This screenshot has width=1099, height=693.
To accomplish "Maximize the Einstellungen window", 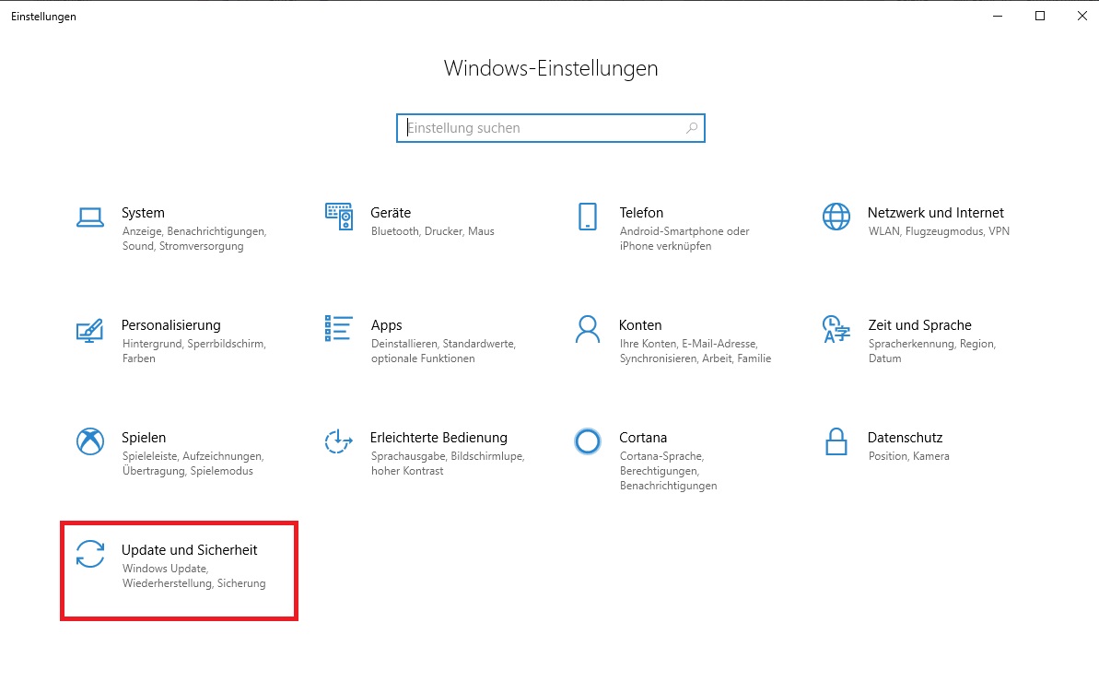I will pyautogui.click(x=1039, y=17).
